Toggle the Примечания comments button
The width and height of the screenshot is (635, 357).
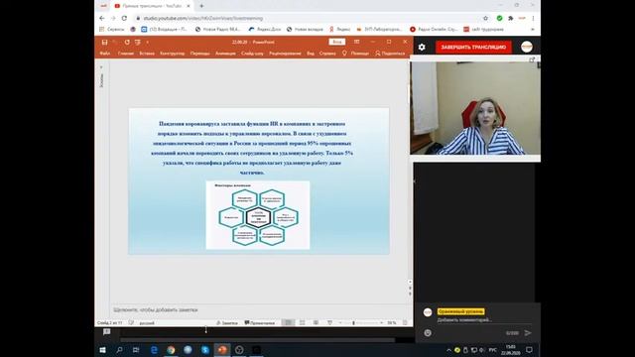pos(260,323)
